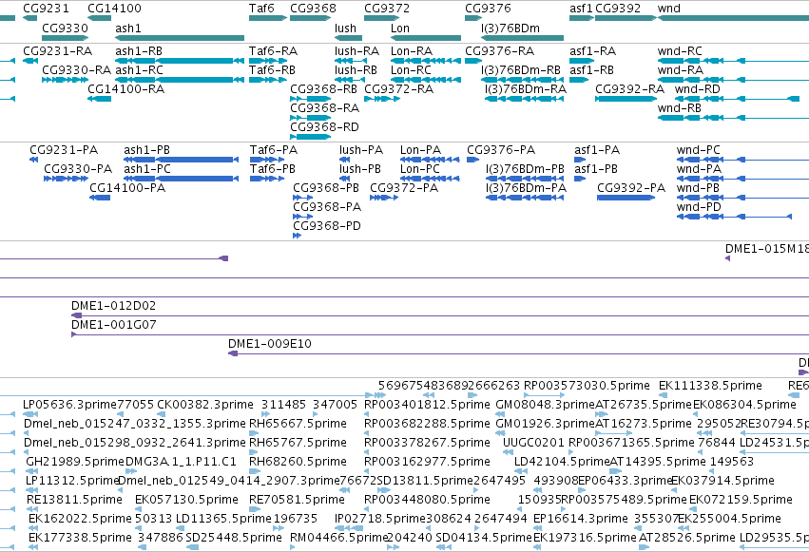Select the ash1-RC transcript label

coord(139,69)
